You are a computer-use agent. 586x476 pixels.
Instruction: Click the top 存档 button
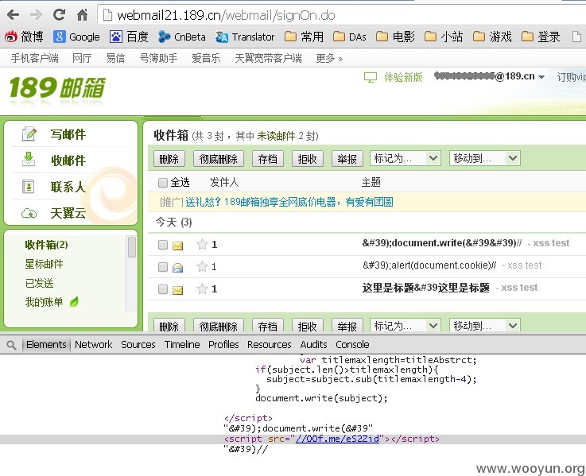pyautogui.click(x=268, y=159)
